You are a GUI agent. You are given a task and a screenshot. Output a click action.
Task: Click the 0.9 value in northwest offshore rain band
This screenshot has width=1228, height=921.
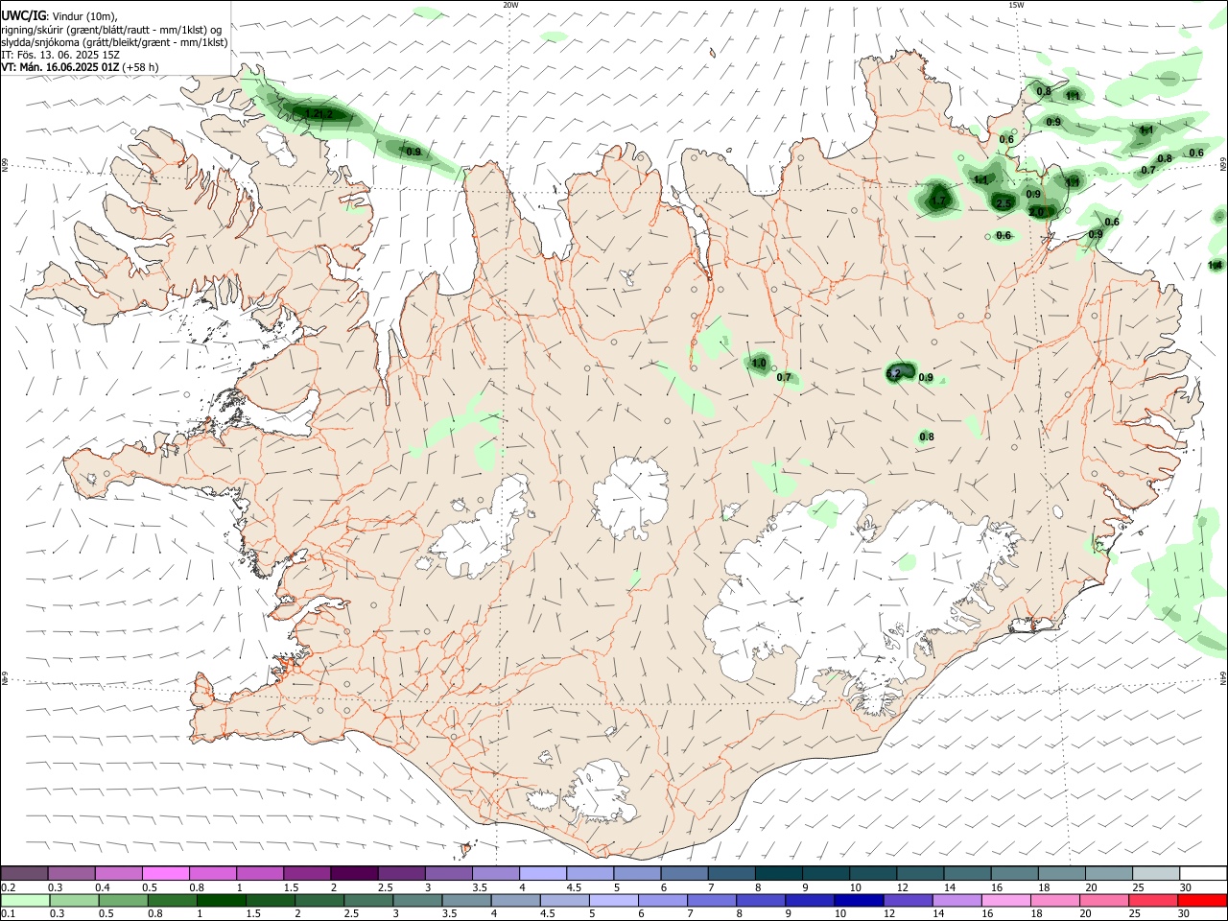pyautogui.click(x=413, y=152)
